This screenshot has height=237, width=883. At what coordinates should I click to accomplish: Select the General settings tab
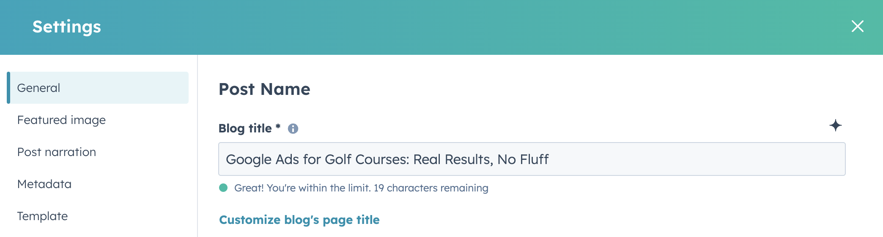coord(98,88)
